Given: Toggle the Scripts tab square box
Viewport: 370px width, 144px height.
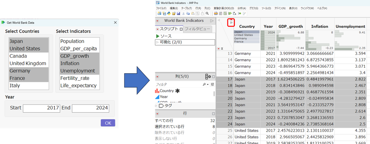Looking at the screenshot, I should [181, 29].
